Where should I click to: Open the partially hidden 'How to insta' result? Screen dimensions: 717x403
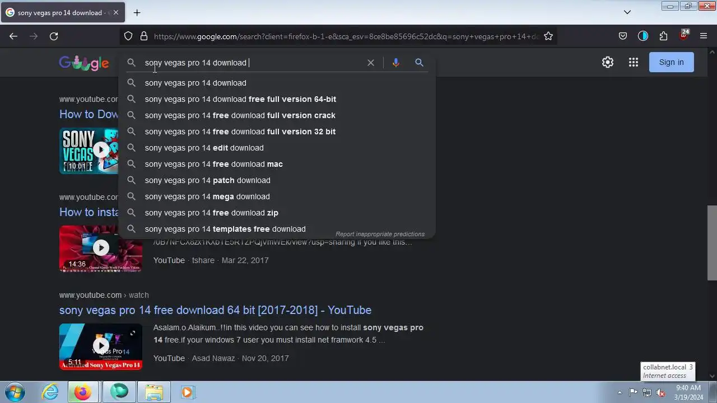[89, 212]
